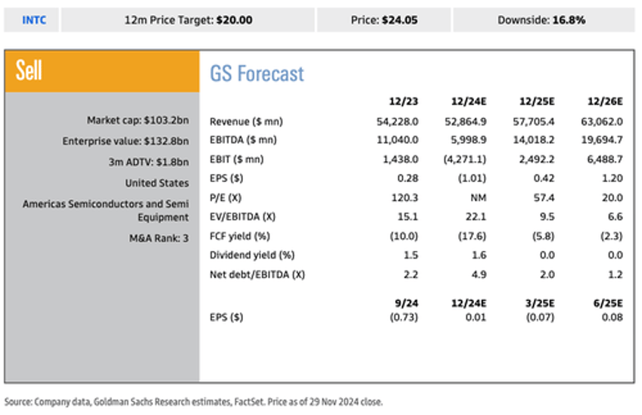Select the Net debt/EBITDA (X) row label

257,274
